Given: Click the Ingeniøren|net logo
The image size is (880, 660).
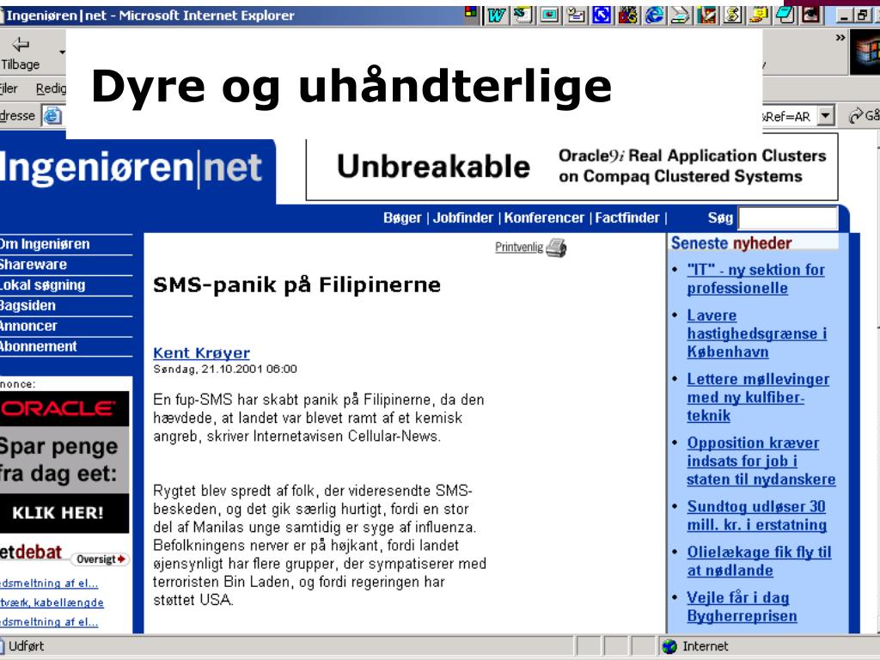Looking at the screenshot, I should point(131,168).
